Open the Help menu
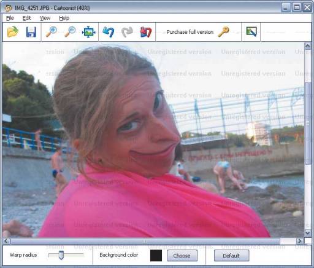314x268 pixels. (x=64, y=18)
